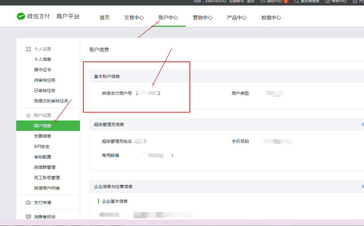Open 帮助中心 text link
This screenshot has height=226, width=364.
click(x=339, y=1)
